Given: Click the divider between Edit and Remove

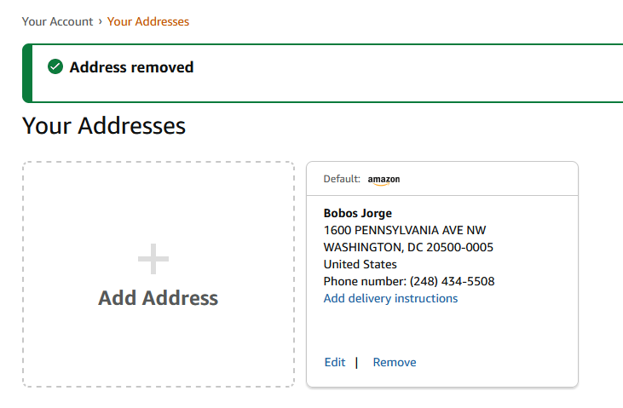Looking at the screenshot, I should click(x=356, y=362).
